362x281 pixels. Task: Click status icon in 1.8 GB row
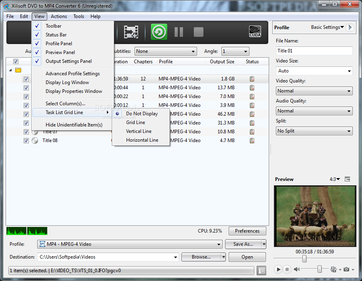click(252, 79)
